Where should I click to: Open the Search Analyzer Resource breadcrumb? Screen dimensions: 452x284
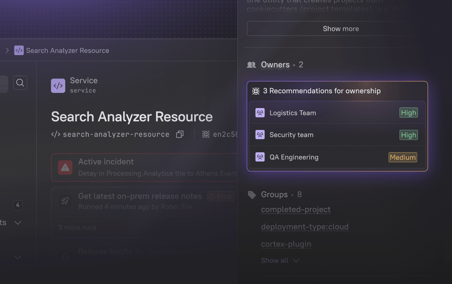(67, 50)
